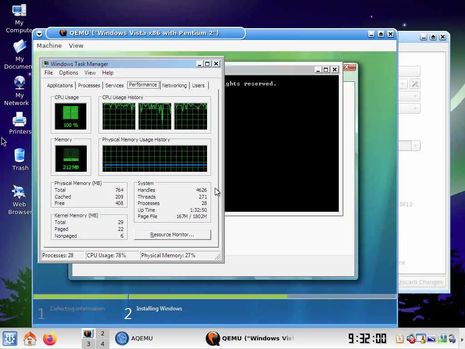Viewport: 465px width, 349px height.
Task: Launch Firefox from the panel
Action: click(49, 339)
